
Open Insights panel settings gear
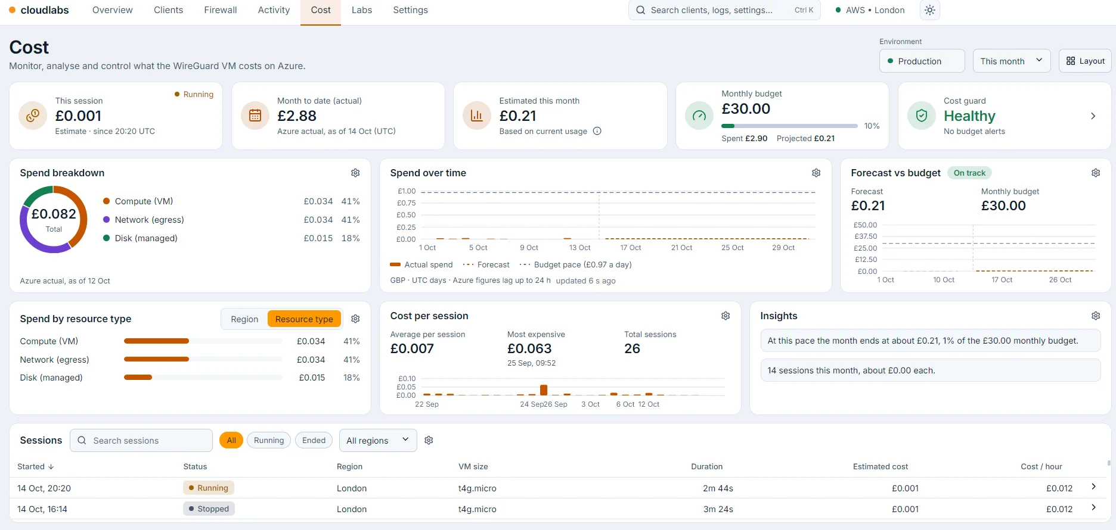(x=1096, y=316)
